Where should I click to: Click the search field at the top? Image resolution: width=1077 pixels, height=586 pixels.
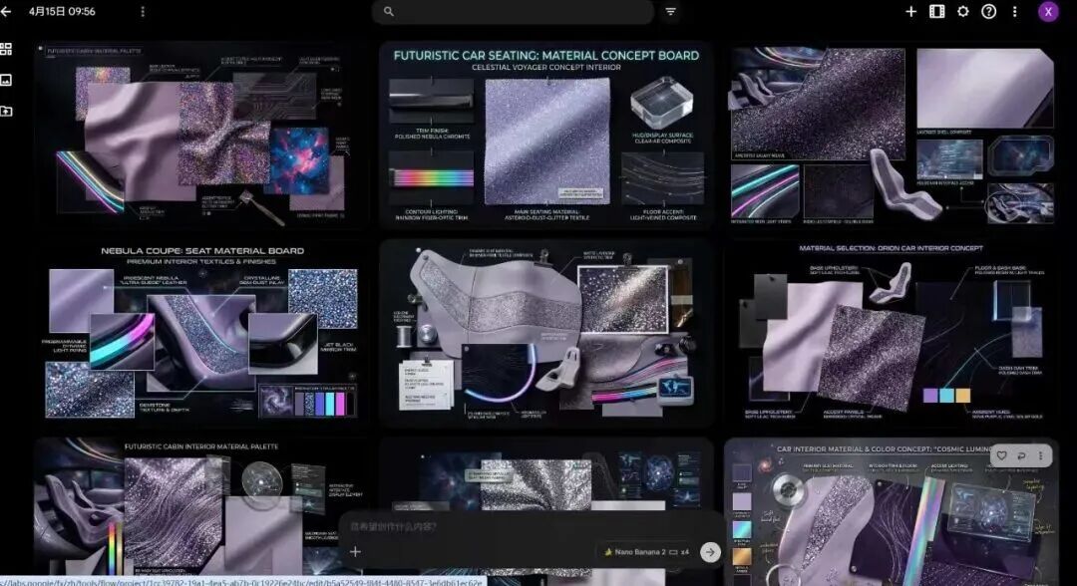coord(514,12)
